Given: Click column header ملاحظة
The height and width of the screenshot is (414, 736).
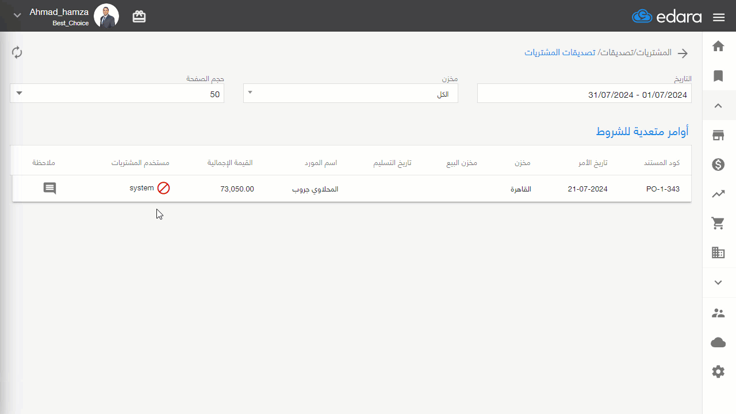Looking at the screenshot, I should click(44, 163).
